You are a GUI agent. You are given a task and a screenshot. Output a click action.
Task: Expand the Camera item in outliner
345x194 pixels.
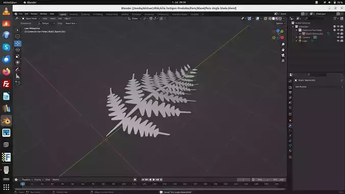click(297, 37)
